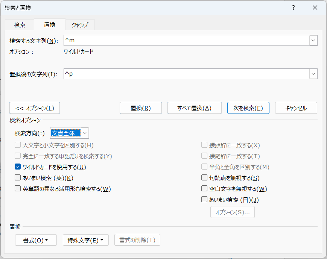Enable 句読点を無視する checkbox
Screen dimensions: 327x259
204,178
